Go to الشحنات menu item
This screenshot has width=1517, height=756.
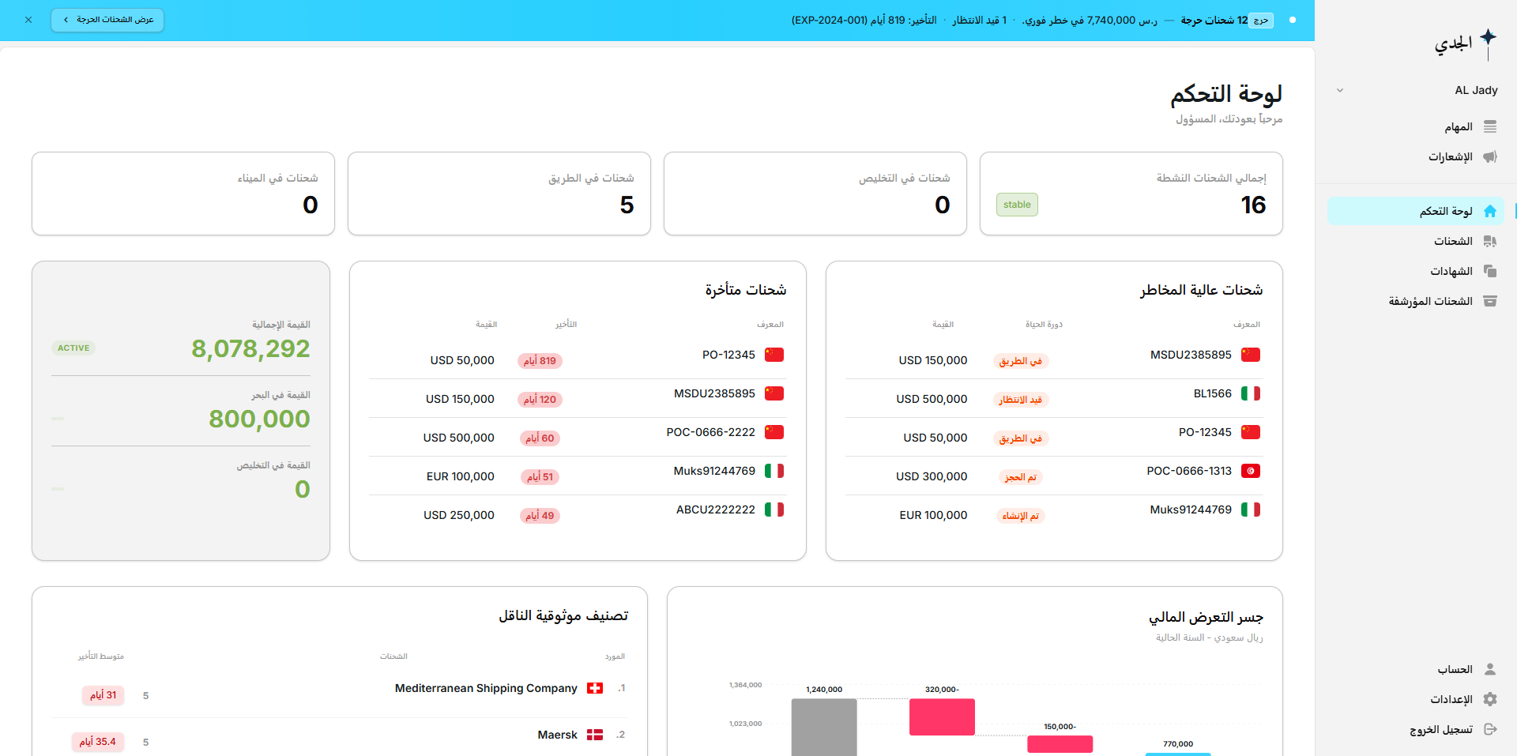point(1415,241)
